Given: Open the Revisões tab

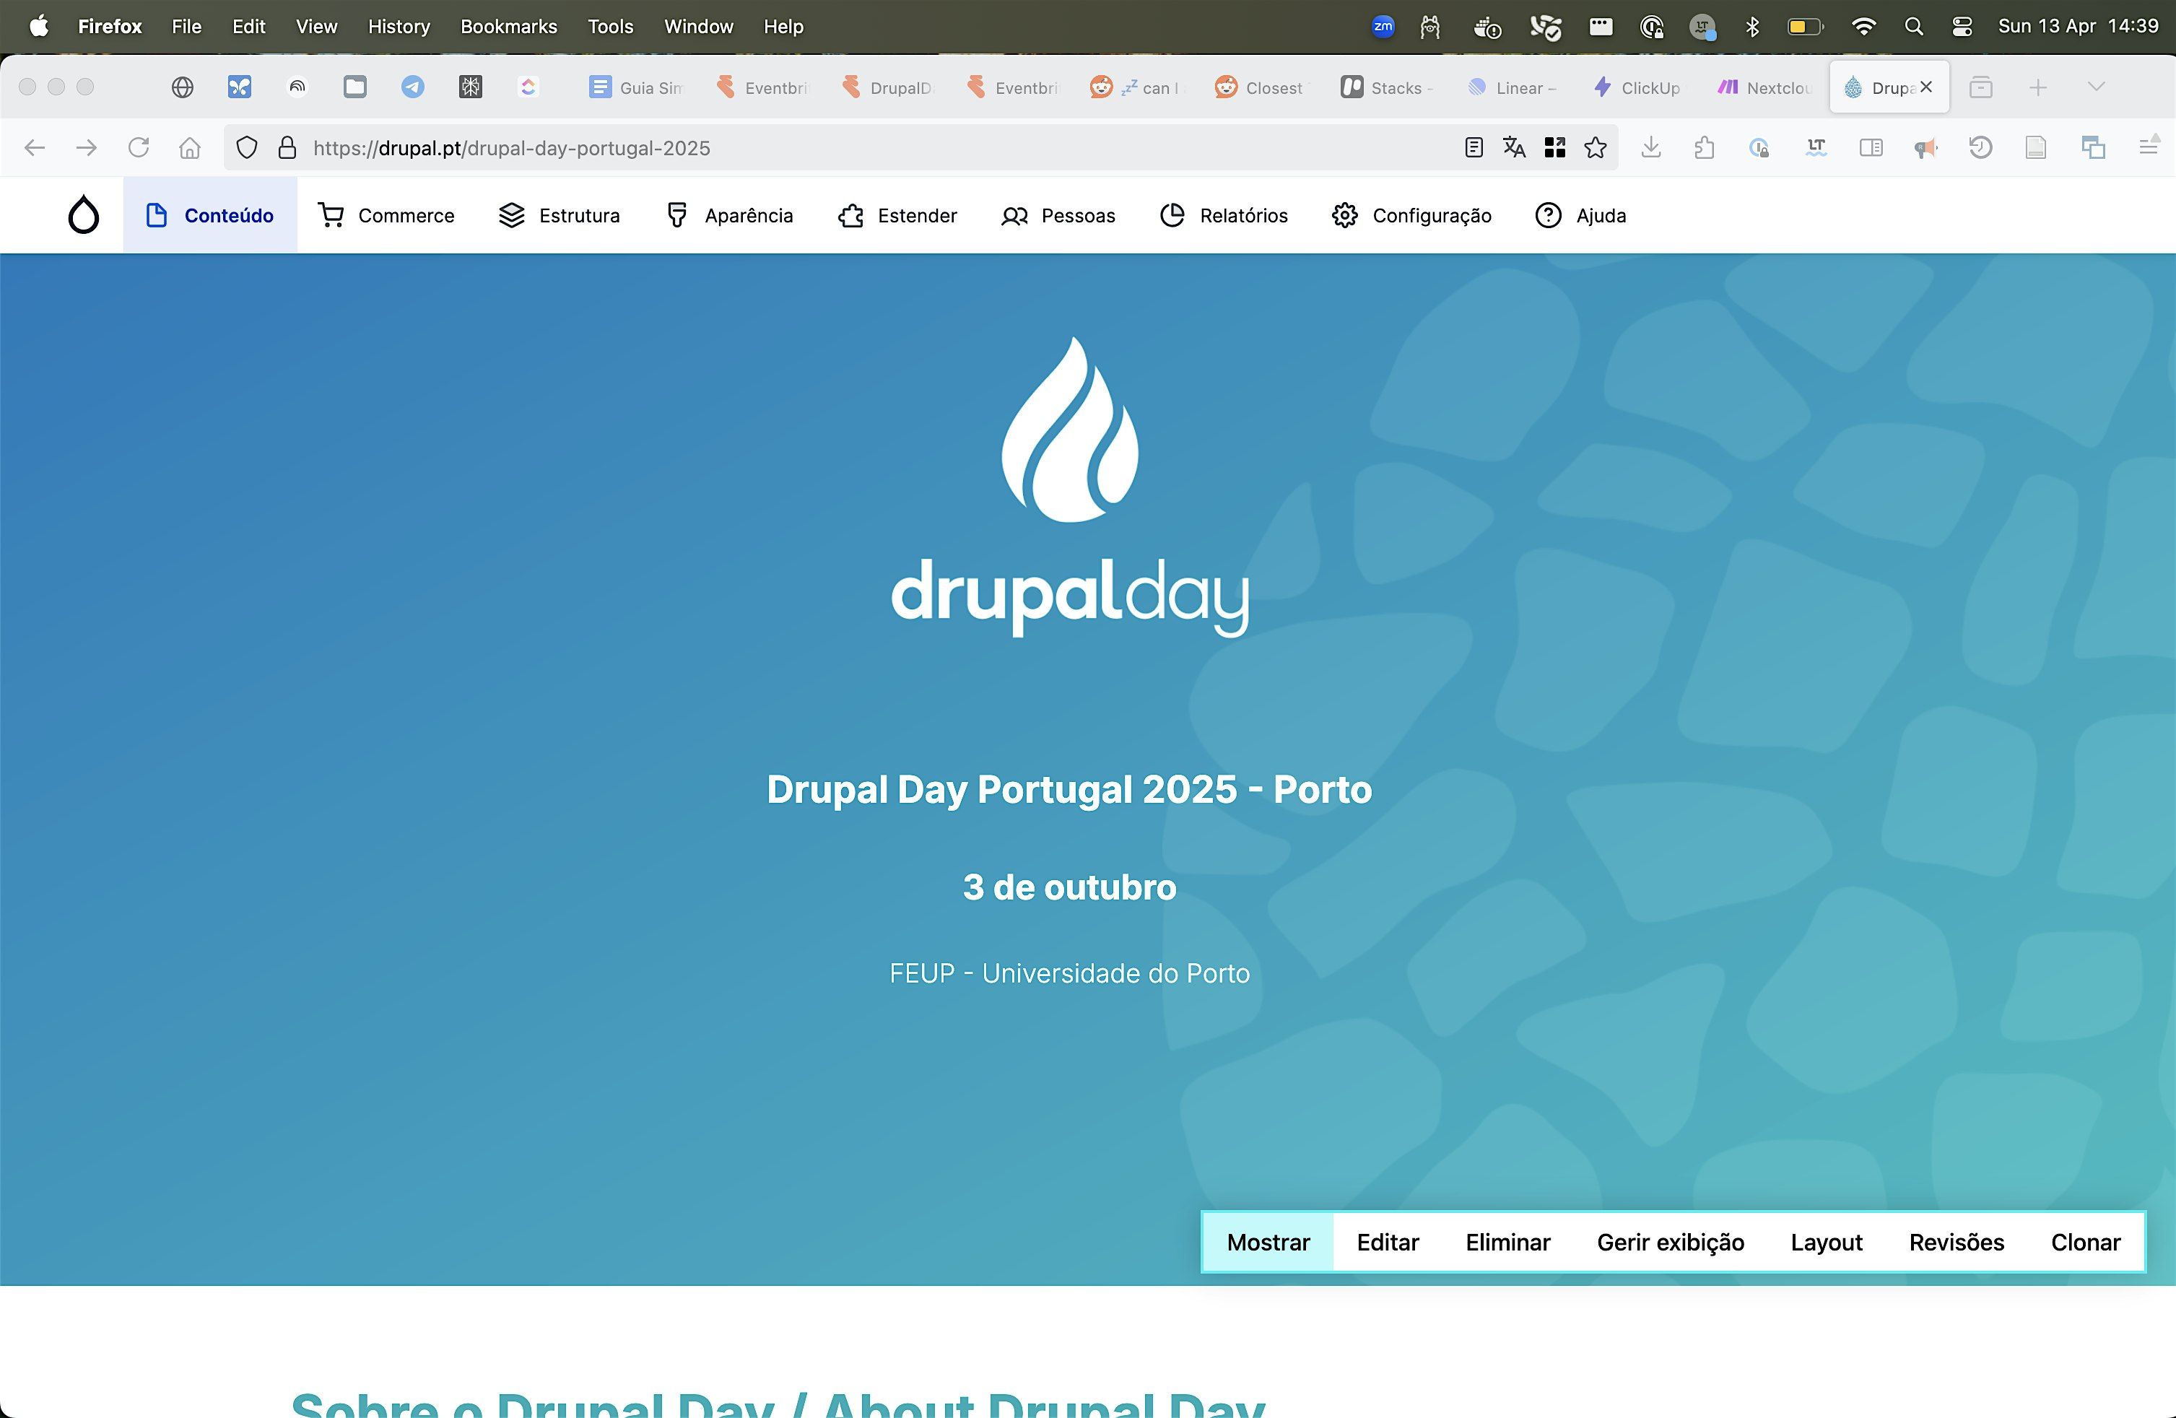Looking at the screenshot, I should click(x=1957, y=1242).
